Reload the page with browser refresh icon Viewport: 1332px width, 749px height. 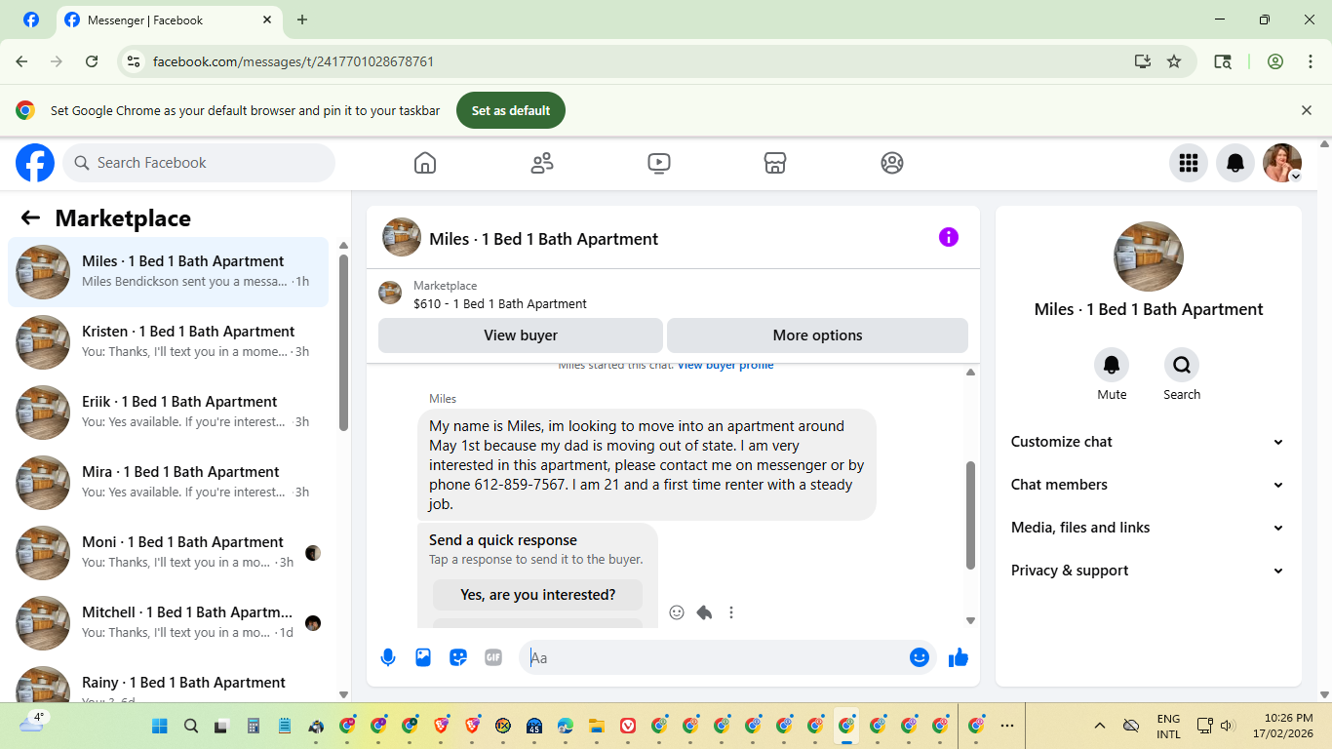pyautogui.click(x=92, y=61)
